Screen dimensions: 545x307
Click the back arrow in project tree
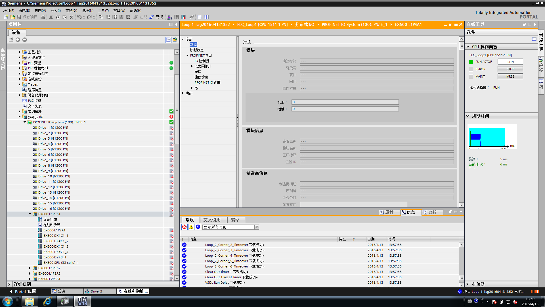18,40
